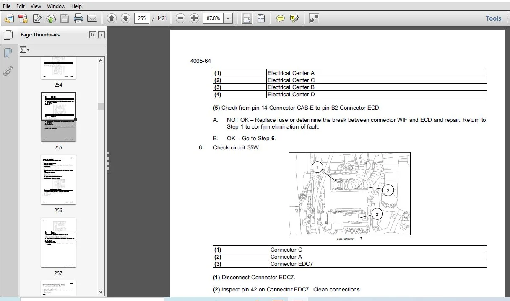Click the cloud upload icon
The image size is (510, 301).
pyautogui.click(x=50, y=18)
